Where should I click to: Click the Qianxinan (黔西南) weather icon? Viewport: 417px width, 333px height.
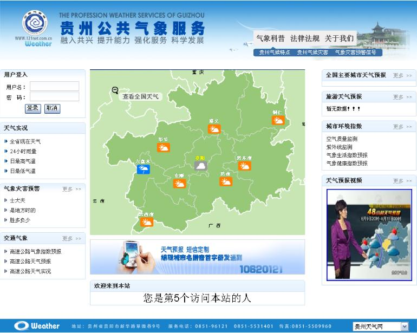[147, 222]
